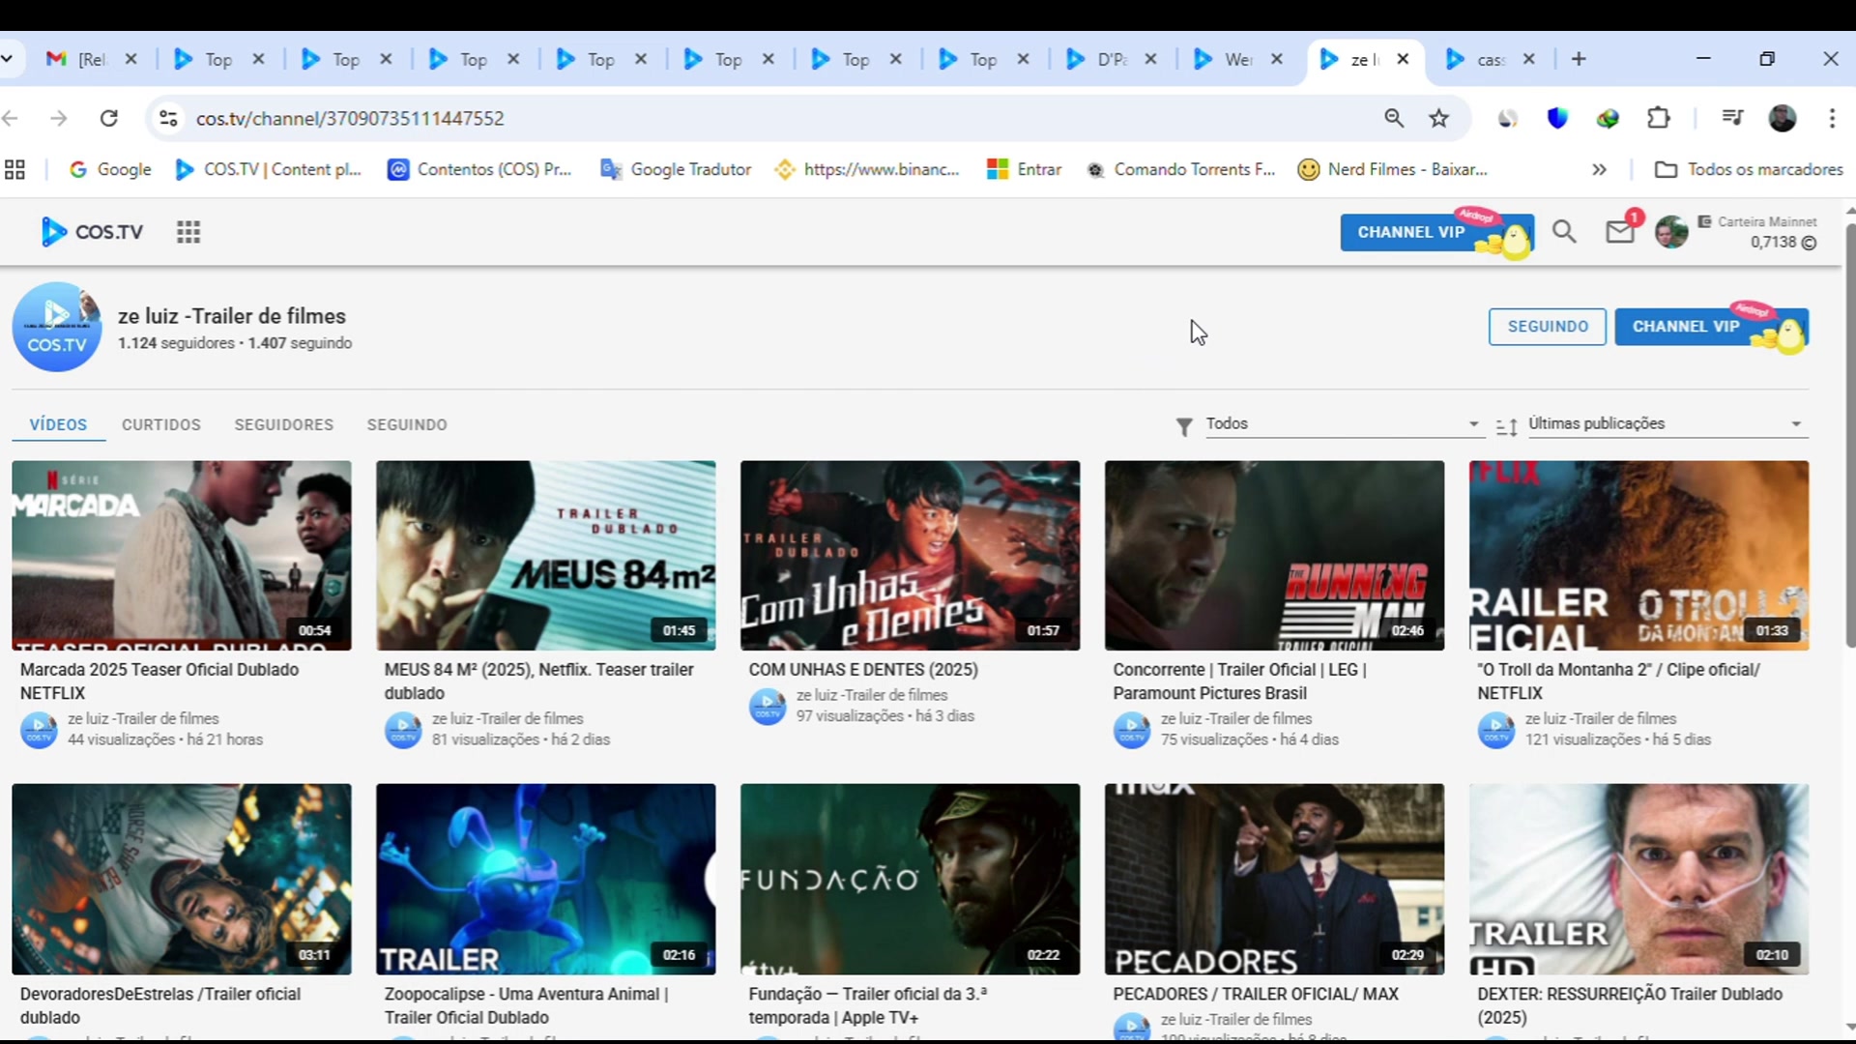Switch to the SEGUIDORES tab
The width and height of the screenshot is (1856, 1044).
283,424
